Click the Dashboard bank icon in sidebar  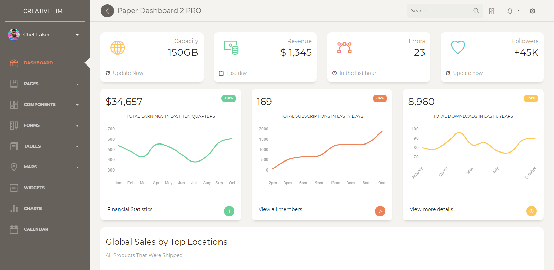coord(14,63)
